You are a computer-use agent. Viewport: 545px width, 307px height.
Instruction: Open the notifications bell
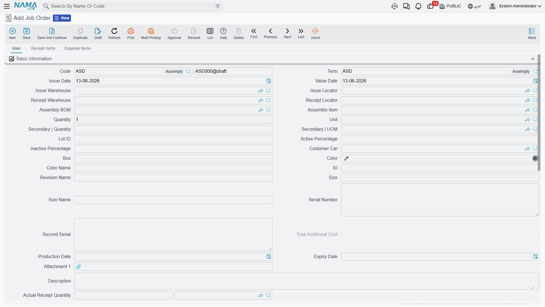pos(418,6)
